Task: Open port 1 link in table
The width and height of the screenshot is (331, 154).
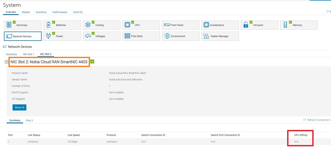Action: (9, 142)
